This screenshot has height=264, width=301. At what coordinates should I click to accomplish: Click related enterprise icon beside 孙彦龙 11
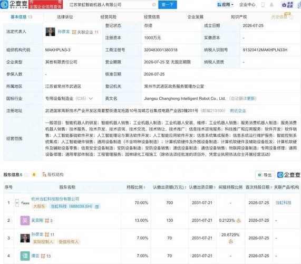[x=47, y=234]
